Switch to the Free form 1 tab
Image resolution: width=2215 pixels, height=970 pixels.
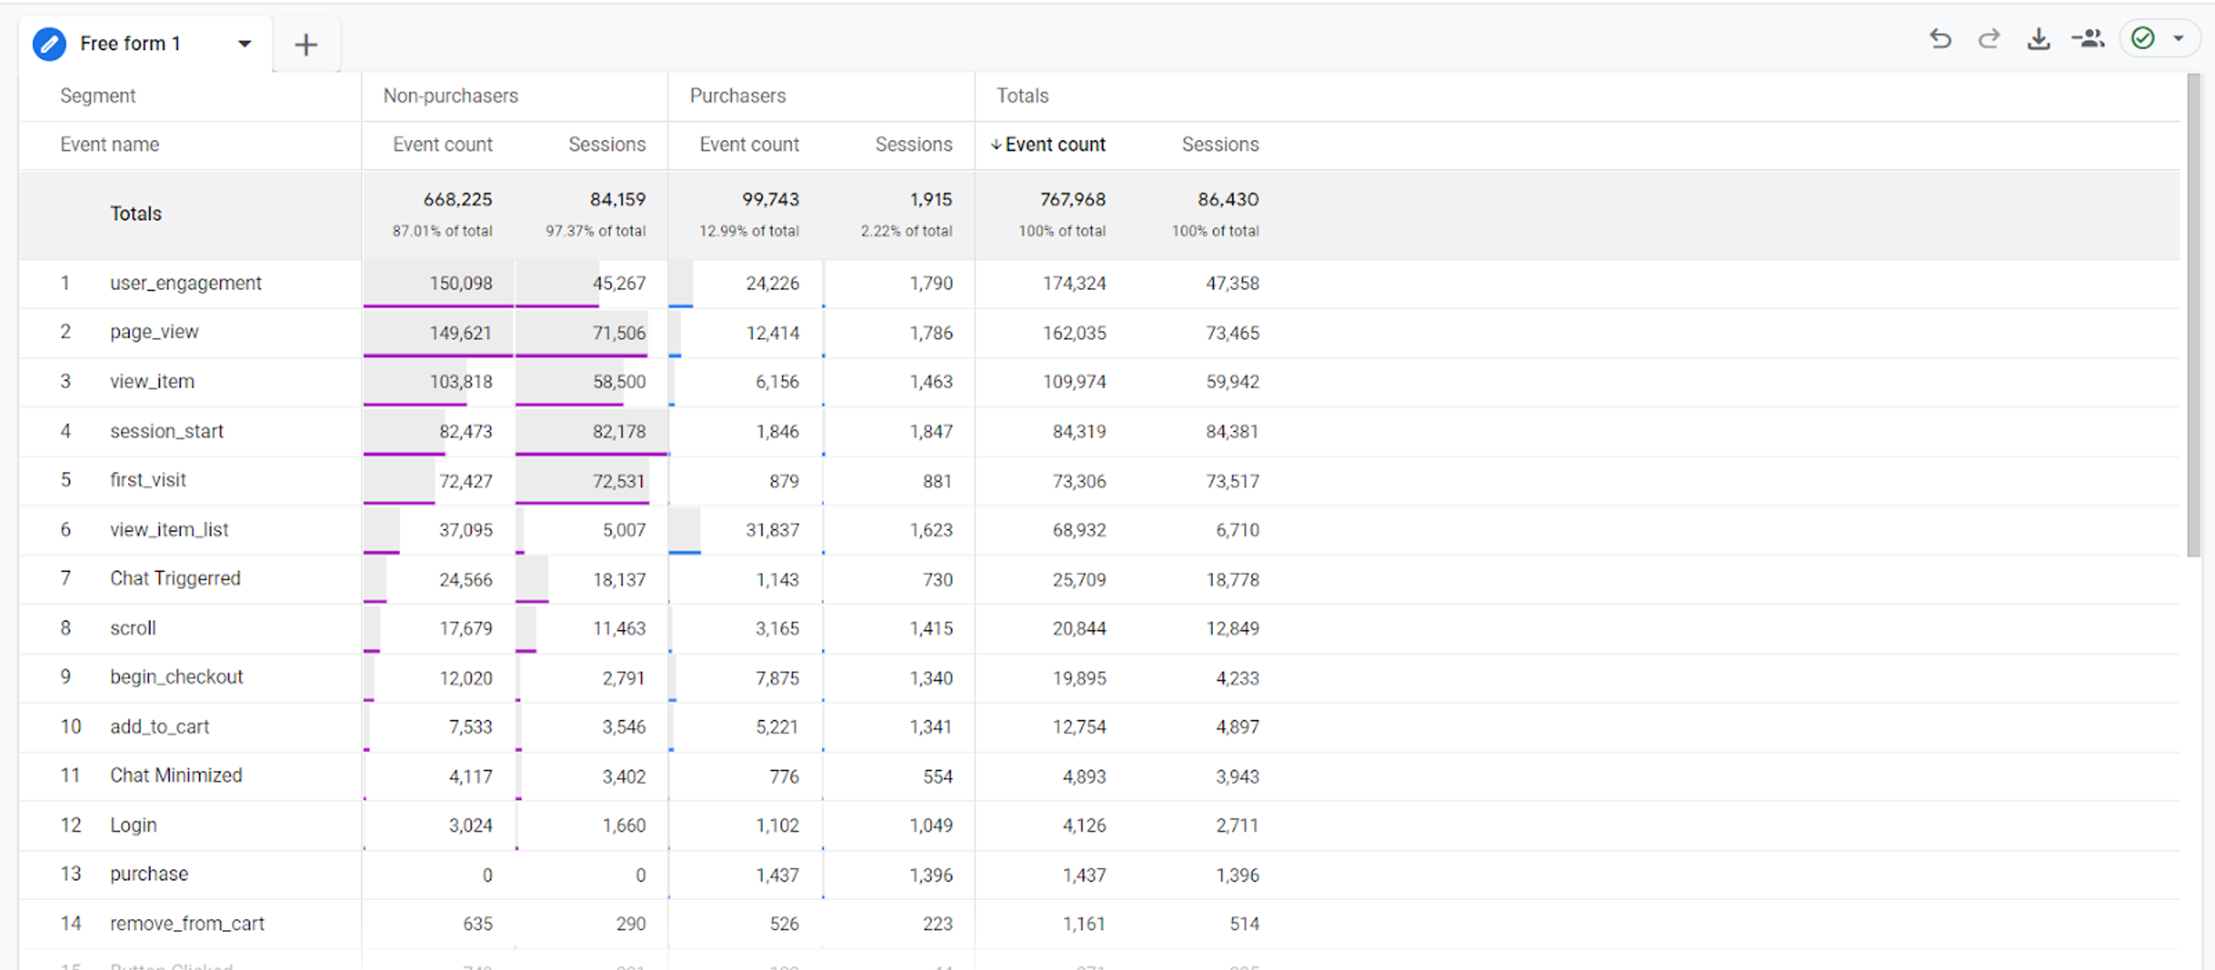(130, 44)
